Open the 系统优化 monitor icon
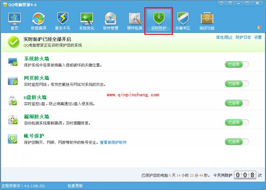Screen dimensions: 266x190 coord(87,21)
